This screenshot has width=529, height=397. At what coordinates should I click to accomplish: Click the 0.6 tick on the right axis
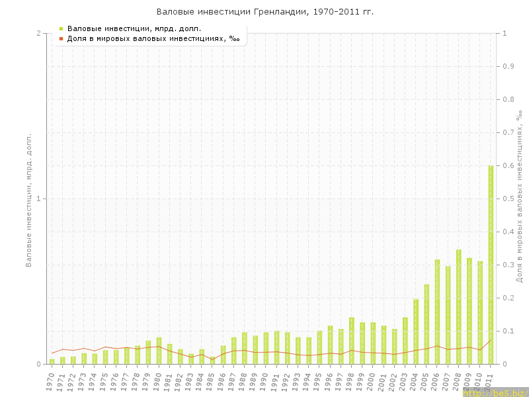coord(509,166)
